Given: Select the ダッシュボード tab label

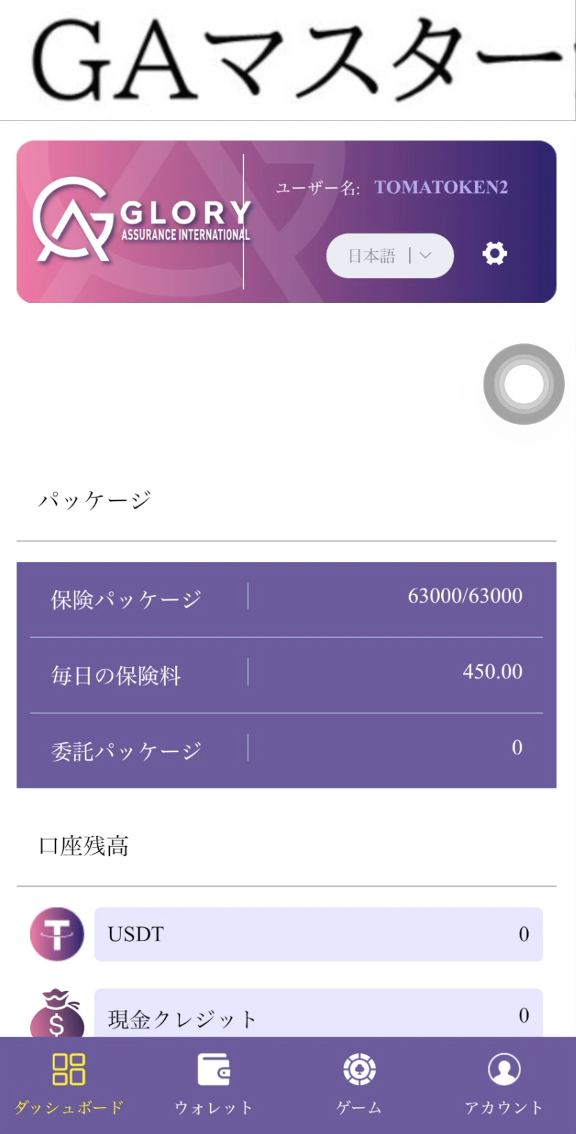Looking at the screenshot, I should pos(69,1108).
